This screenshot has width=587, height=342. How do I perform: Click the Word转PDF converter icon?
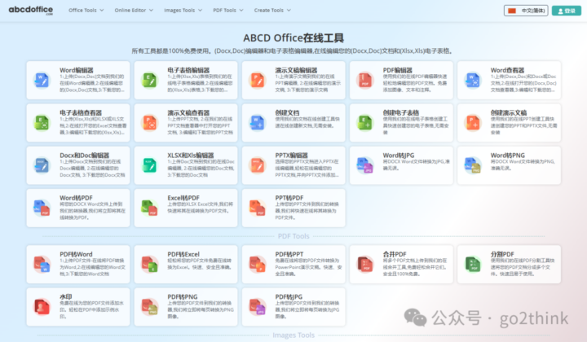pos(42,208)
